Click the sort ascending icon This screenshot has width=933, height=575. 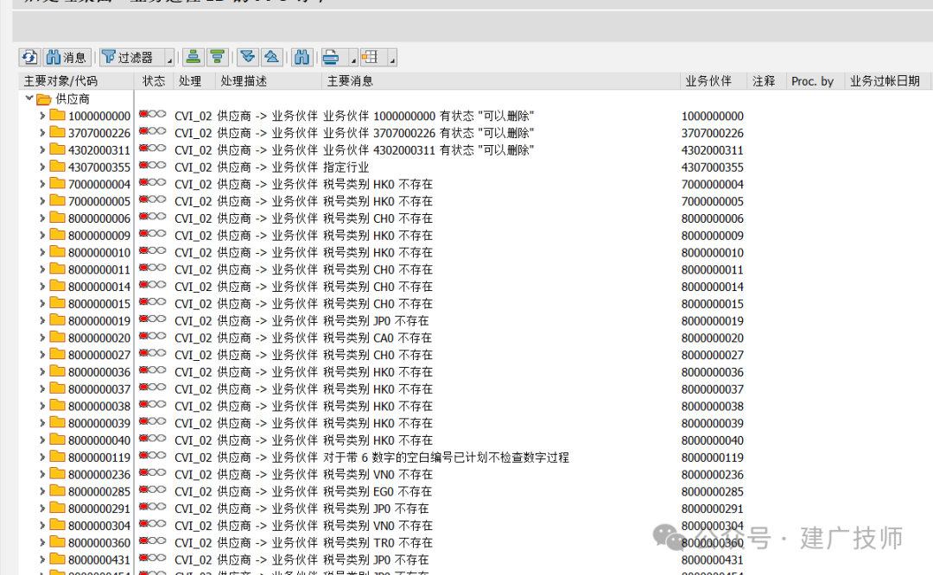[193, 57]
